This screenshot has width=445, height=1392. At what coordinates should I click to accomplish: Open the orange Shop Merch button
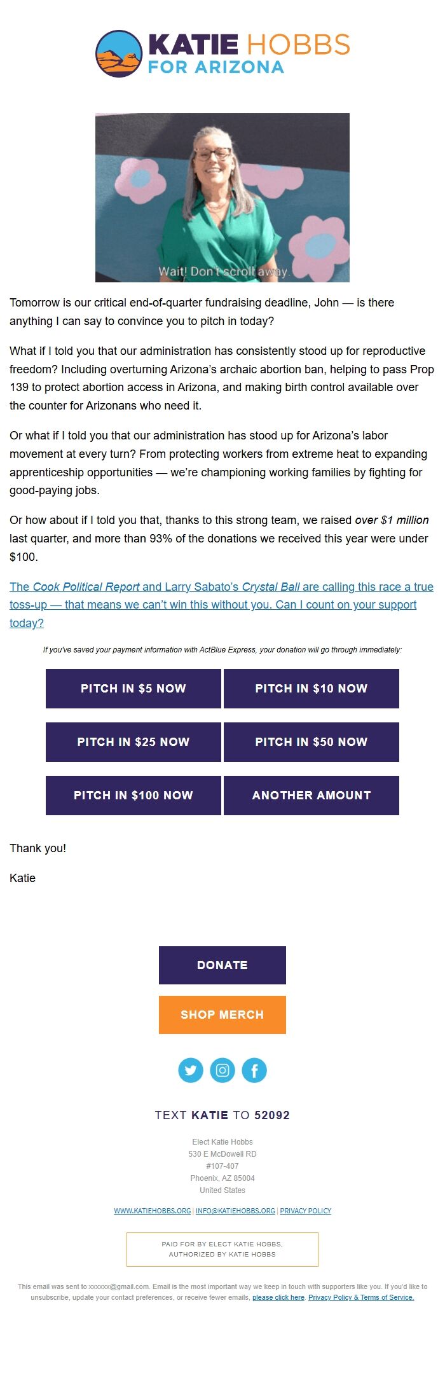[x=222, y=1014]
